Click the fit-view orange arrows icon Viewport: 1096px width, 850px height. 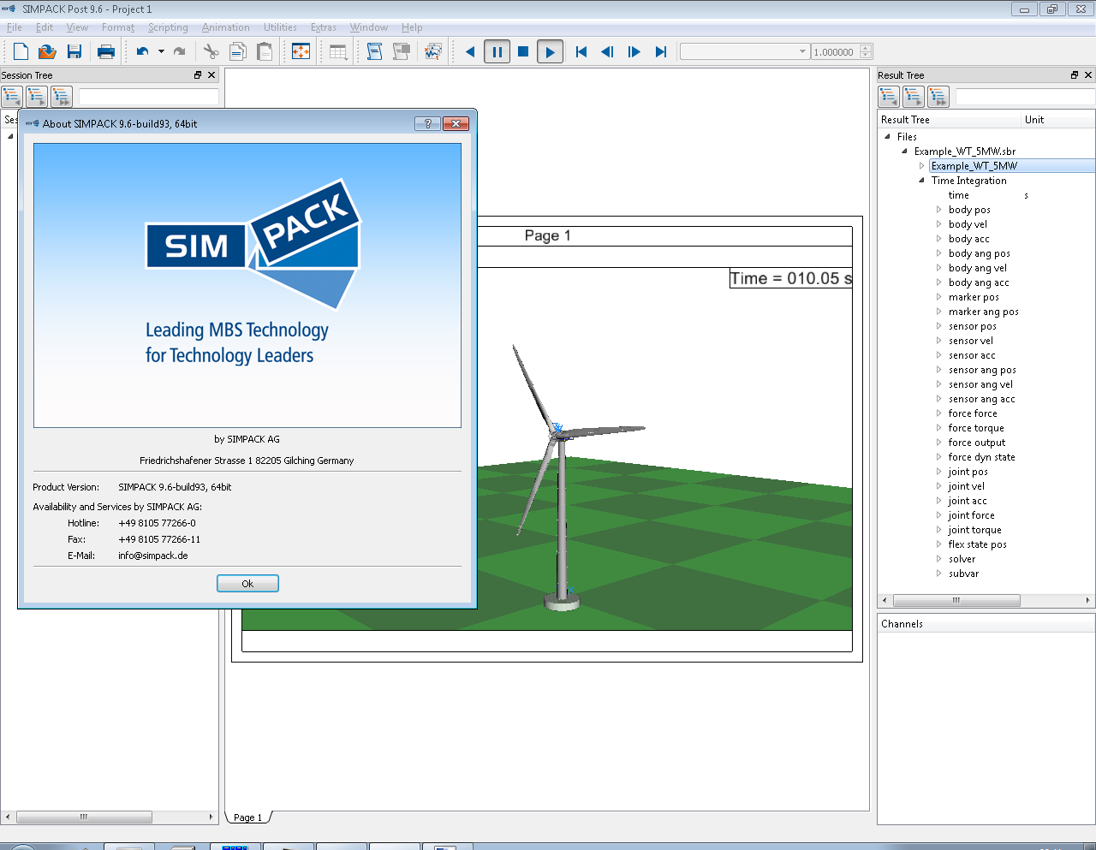[x=301, y=52]
